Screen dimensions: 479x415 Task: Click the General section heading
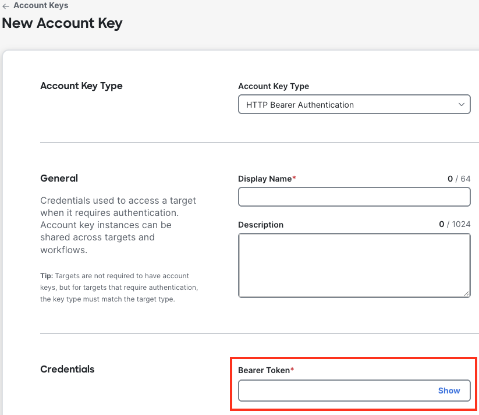click(59, 178)
